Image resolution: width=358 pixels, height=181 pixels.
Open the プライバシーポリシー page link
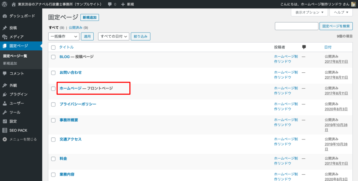(x=78, y=104)
